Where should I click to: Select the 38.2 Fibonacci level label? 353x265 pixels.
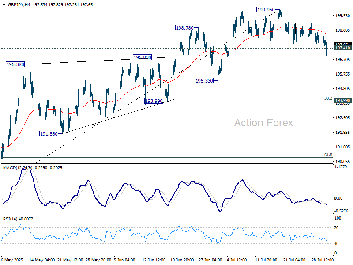point(328,98)
